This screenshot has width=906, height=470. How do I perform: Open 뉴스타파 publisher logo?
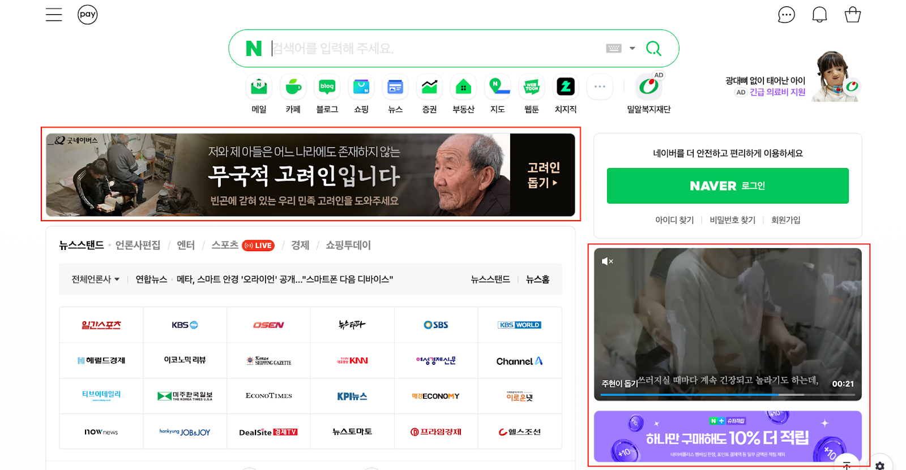point(352,325)
